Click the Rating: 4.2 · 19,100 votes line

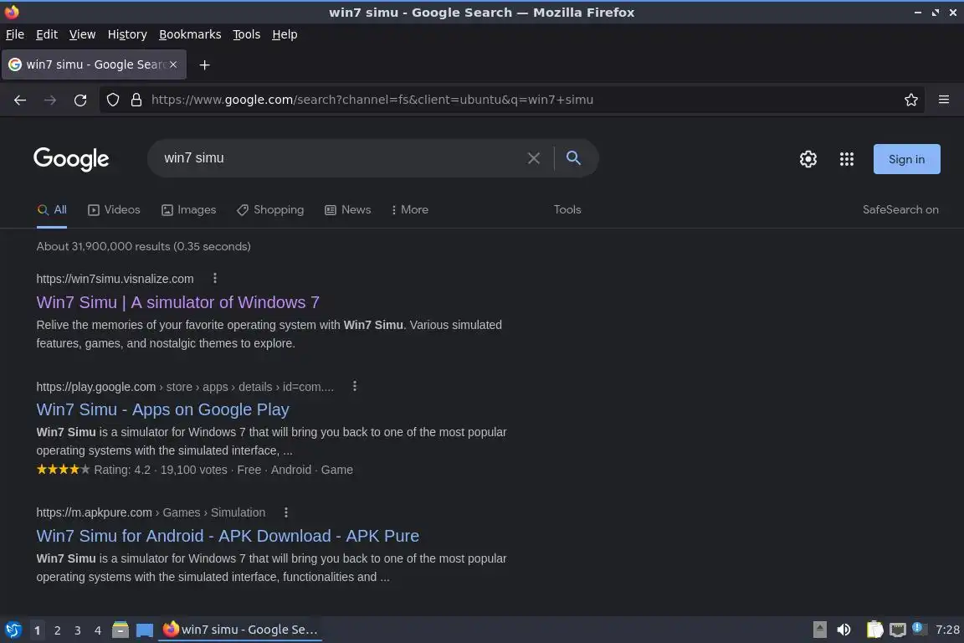pyautogui.click(x=194, y=470)
